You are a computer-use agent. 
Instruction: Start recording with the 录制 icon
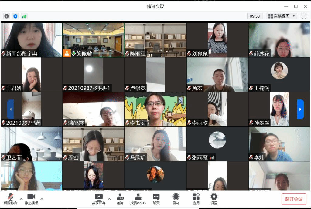[176, 199]
